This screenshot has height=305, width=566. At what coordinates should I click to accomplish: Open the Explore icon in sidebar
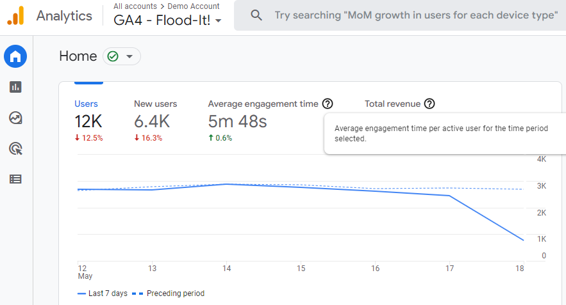point(15,118)
